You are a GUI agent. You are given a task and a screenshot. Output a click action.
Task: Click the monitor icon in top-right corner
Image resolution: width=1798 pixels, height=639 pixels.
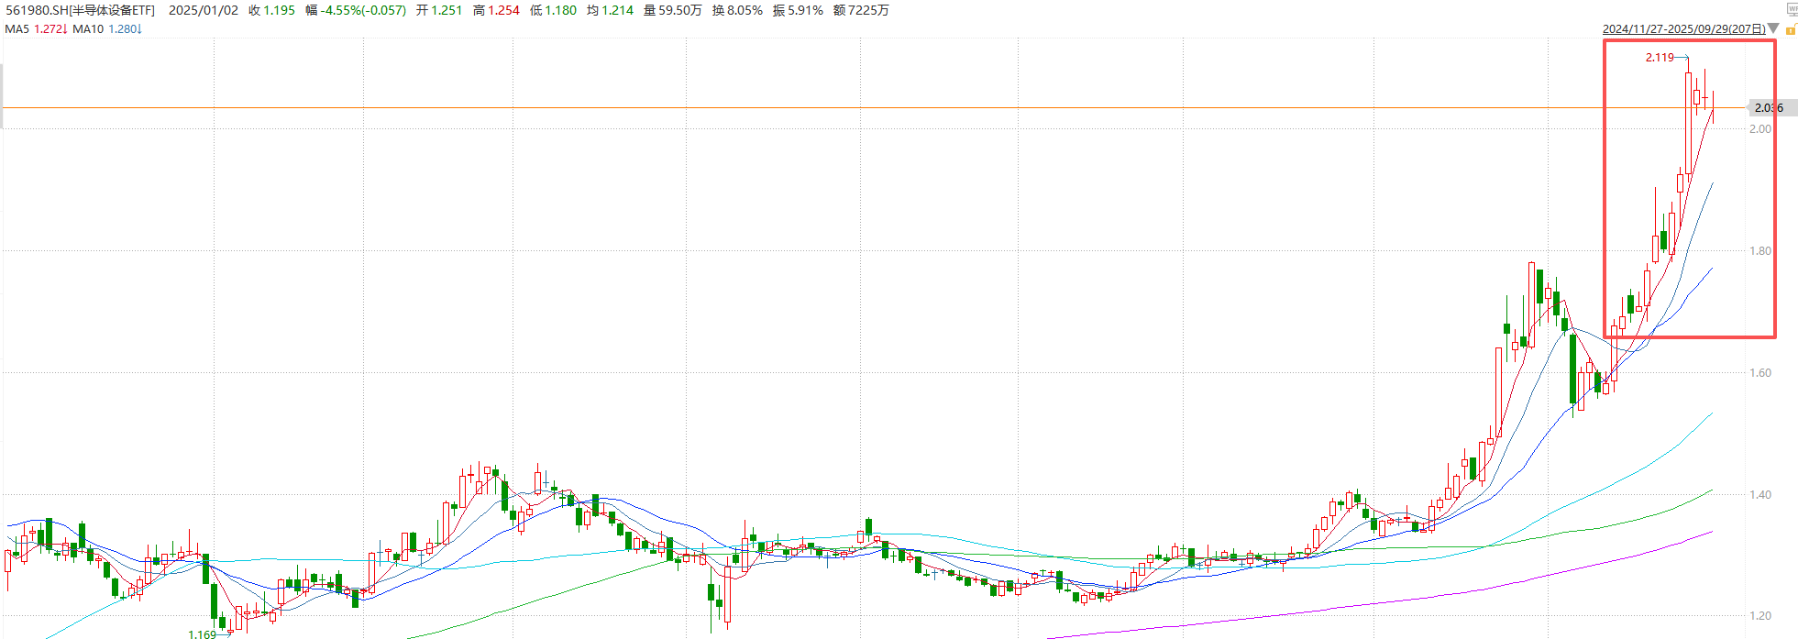pos(1792,9)
